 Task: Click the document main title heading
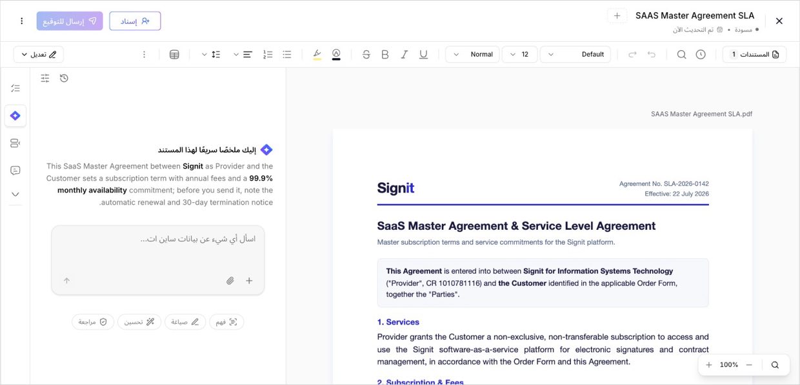coord(516,226)
